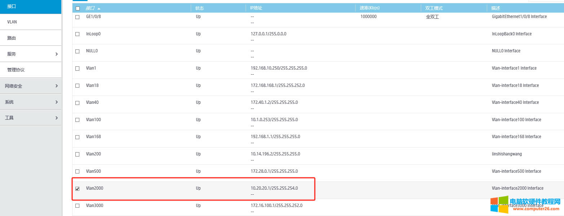Open the 路由 sidebar entry

[12, 38]
